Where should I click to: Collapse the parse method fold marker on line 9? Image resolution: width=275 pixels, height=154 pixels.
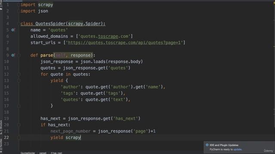[x=19, y=55]
